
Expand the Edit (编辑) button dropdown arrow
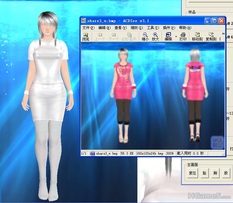point(176,37)
